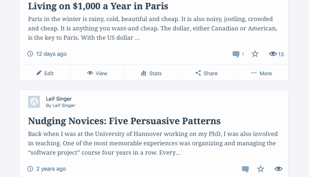The height and width of the screenshot is (177, 309).
Task: Expand the More options menu
Action: click(x=261, y=73)
